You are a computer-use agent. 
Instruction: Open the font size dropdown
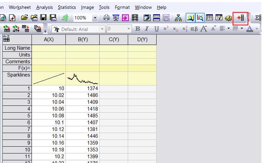click(x=119, y=29)
